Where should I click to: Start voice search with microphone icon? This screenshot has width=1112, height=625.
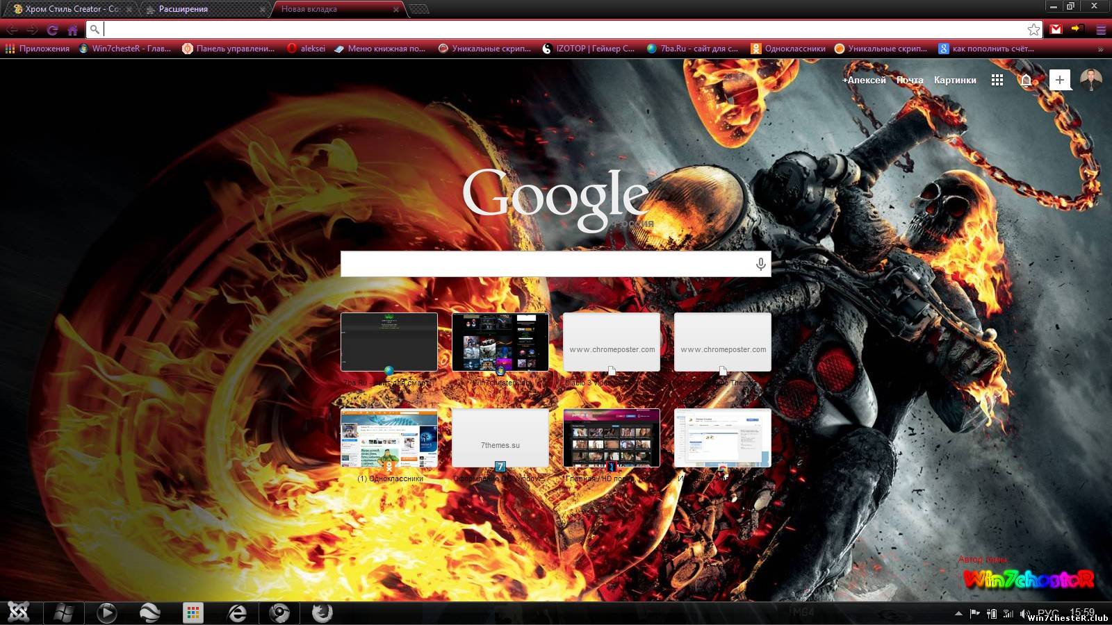(x=760, y=264)
